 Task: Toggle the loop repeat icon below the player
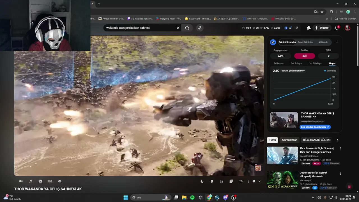[x=241, y=181]
